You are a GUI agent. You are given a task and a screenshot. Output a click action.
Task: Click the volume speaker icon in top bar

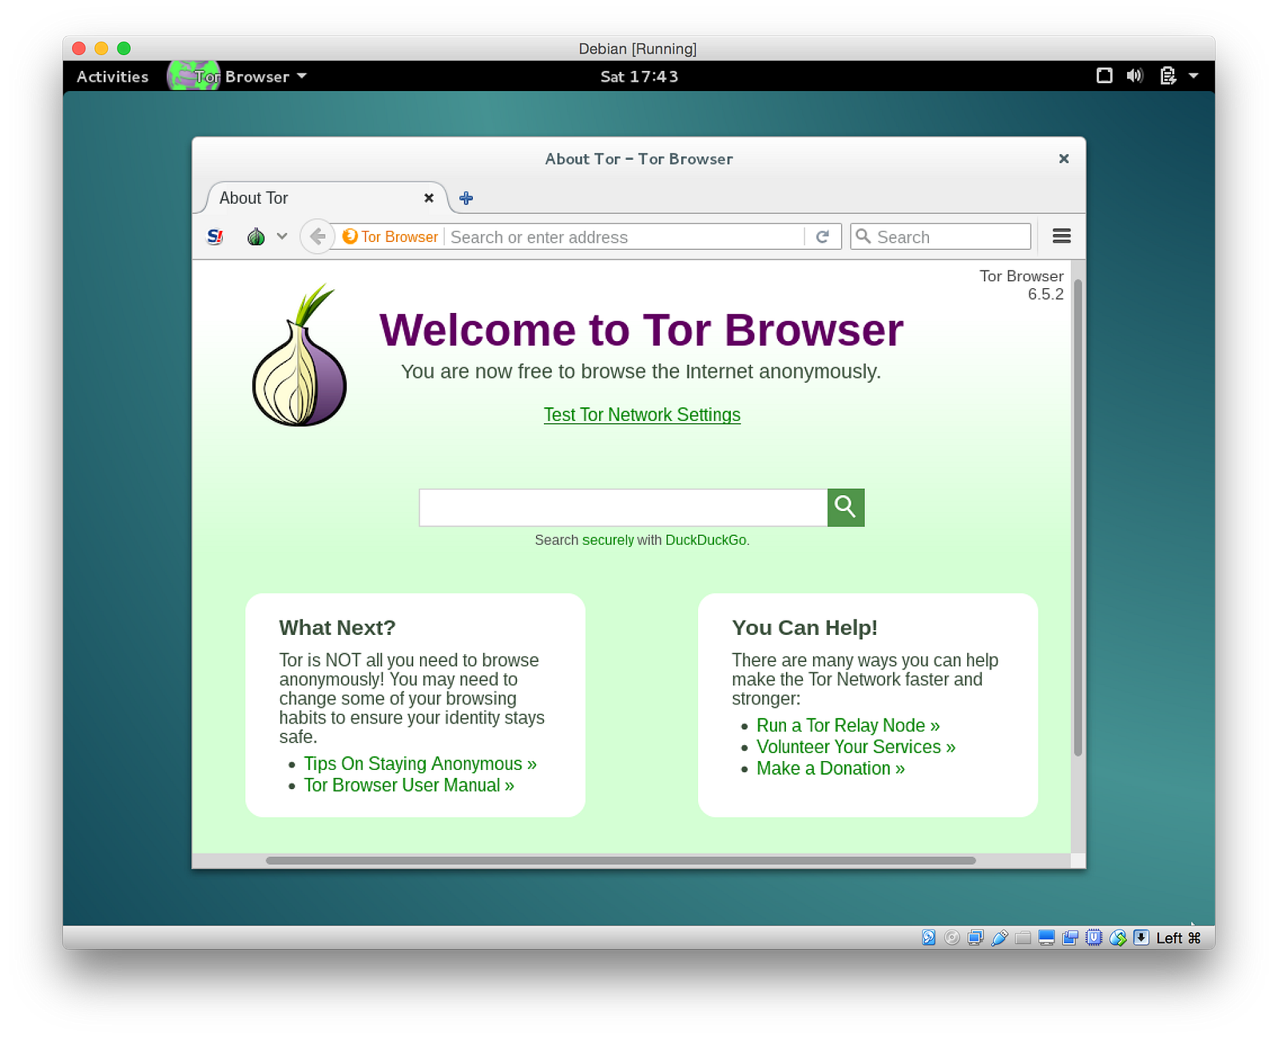click(1135, 76)
